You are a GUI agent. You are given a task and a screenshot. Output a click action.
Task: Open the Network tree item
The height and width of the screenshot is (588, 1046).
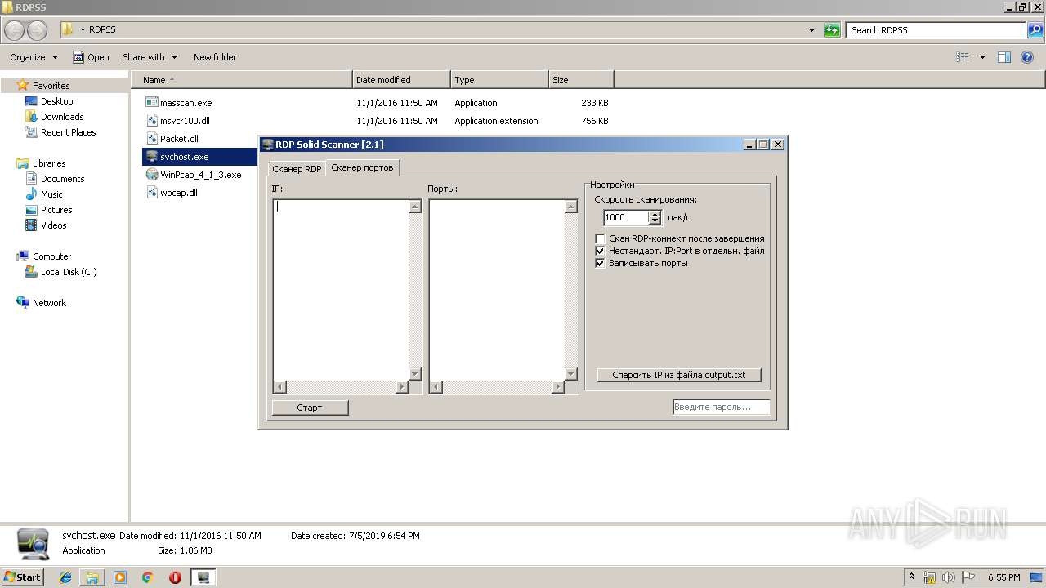click(41, 303)
